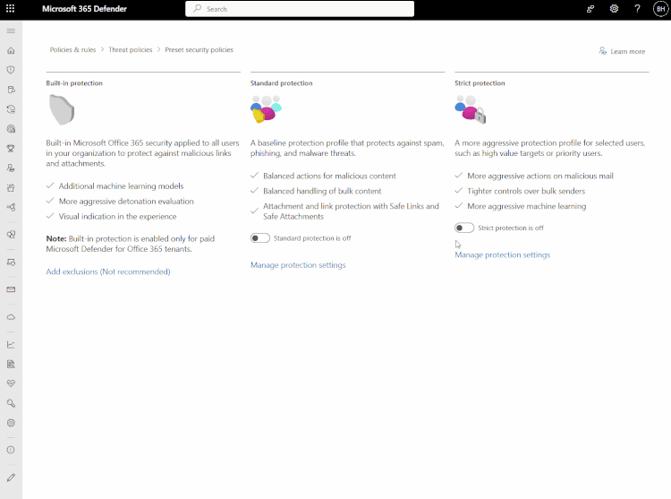671x499 pixels.
Task: Open Email & collaboration envelope icon
Action: tap(11, 289)
